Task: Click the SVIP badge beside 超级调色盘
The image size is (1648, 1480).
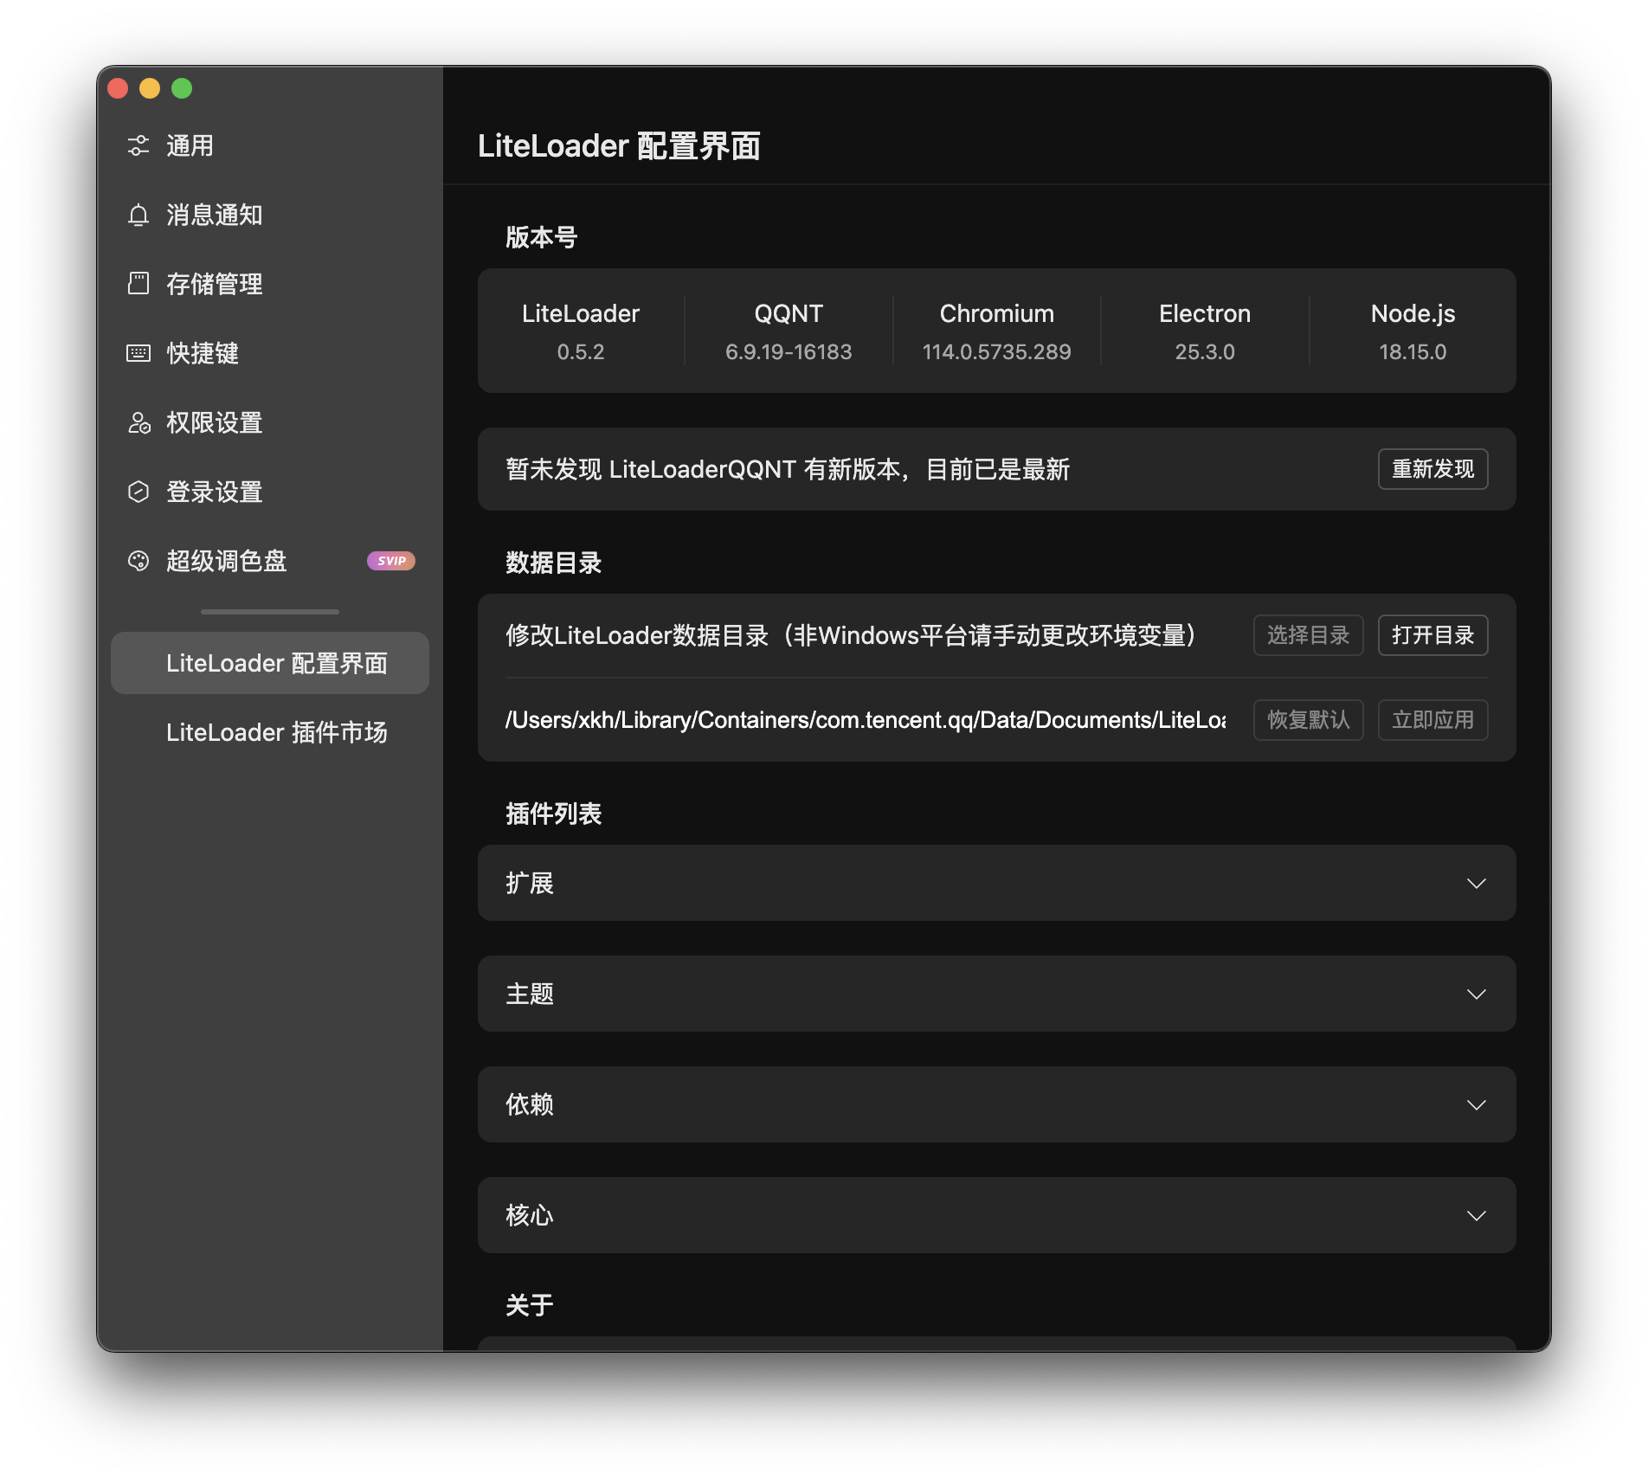Action: tap(391, 561)
